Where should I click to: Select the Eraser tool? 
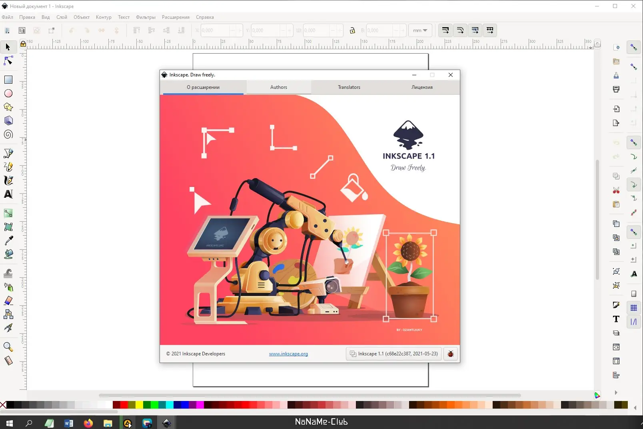point(8,301)
